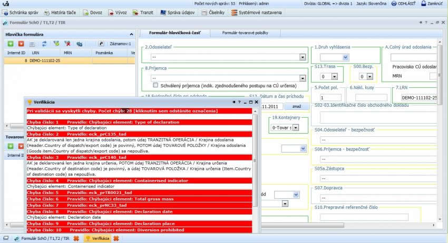Refresh the Hlavička formulára record list
The width and height of the screenshot is (448, 243).
(x=44, y=44)
